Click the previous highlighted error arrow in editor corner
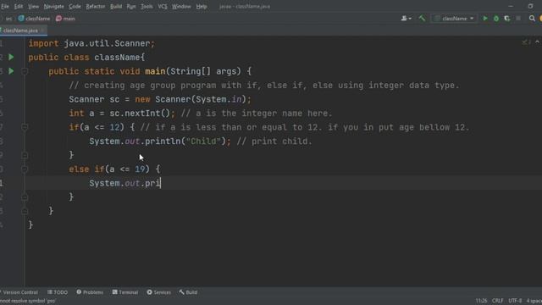 (537, 42)
